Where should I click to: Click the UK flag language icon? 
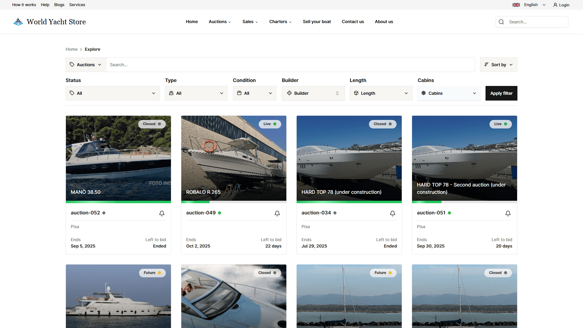point(516,5)
